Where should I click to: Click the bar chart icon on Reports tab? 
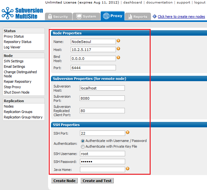pos(130,17)
